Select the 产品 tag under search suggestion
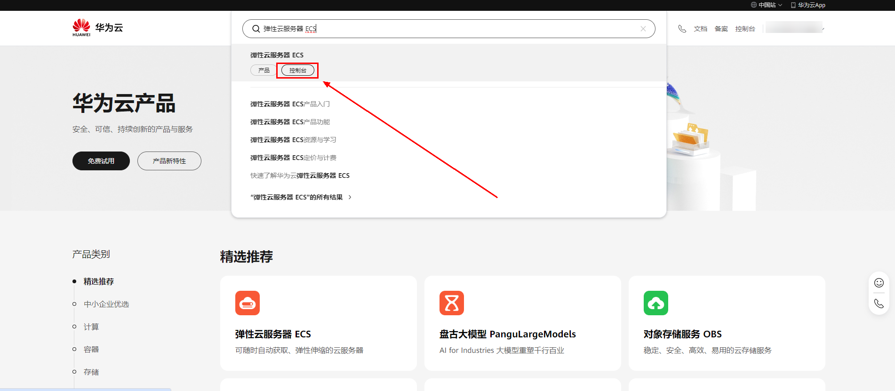This screenshot has width=895, height=391. [264, 70]
